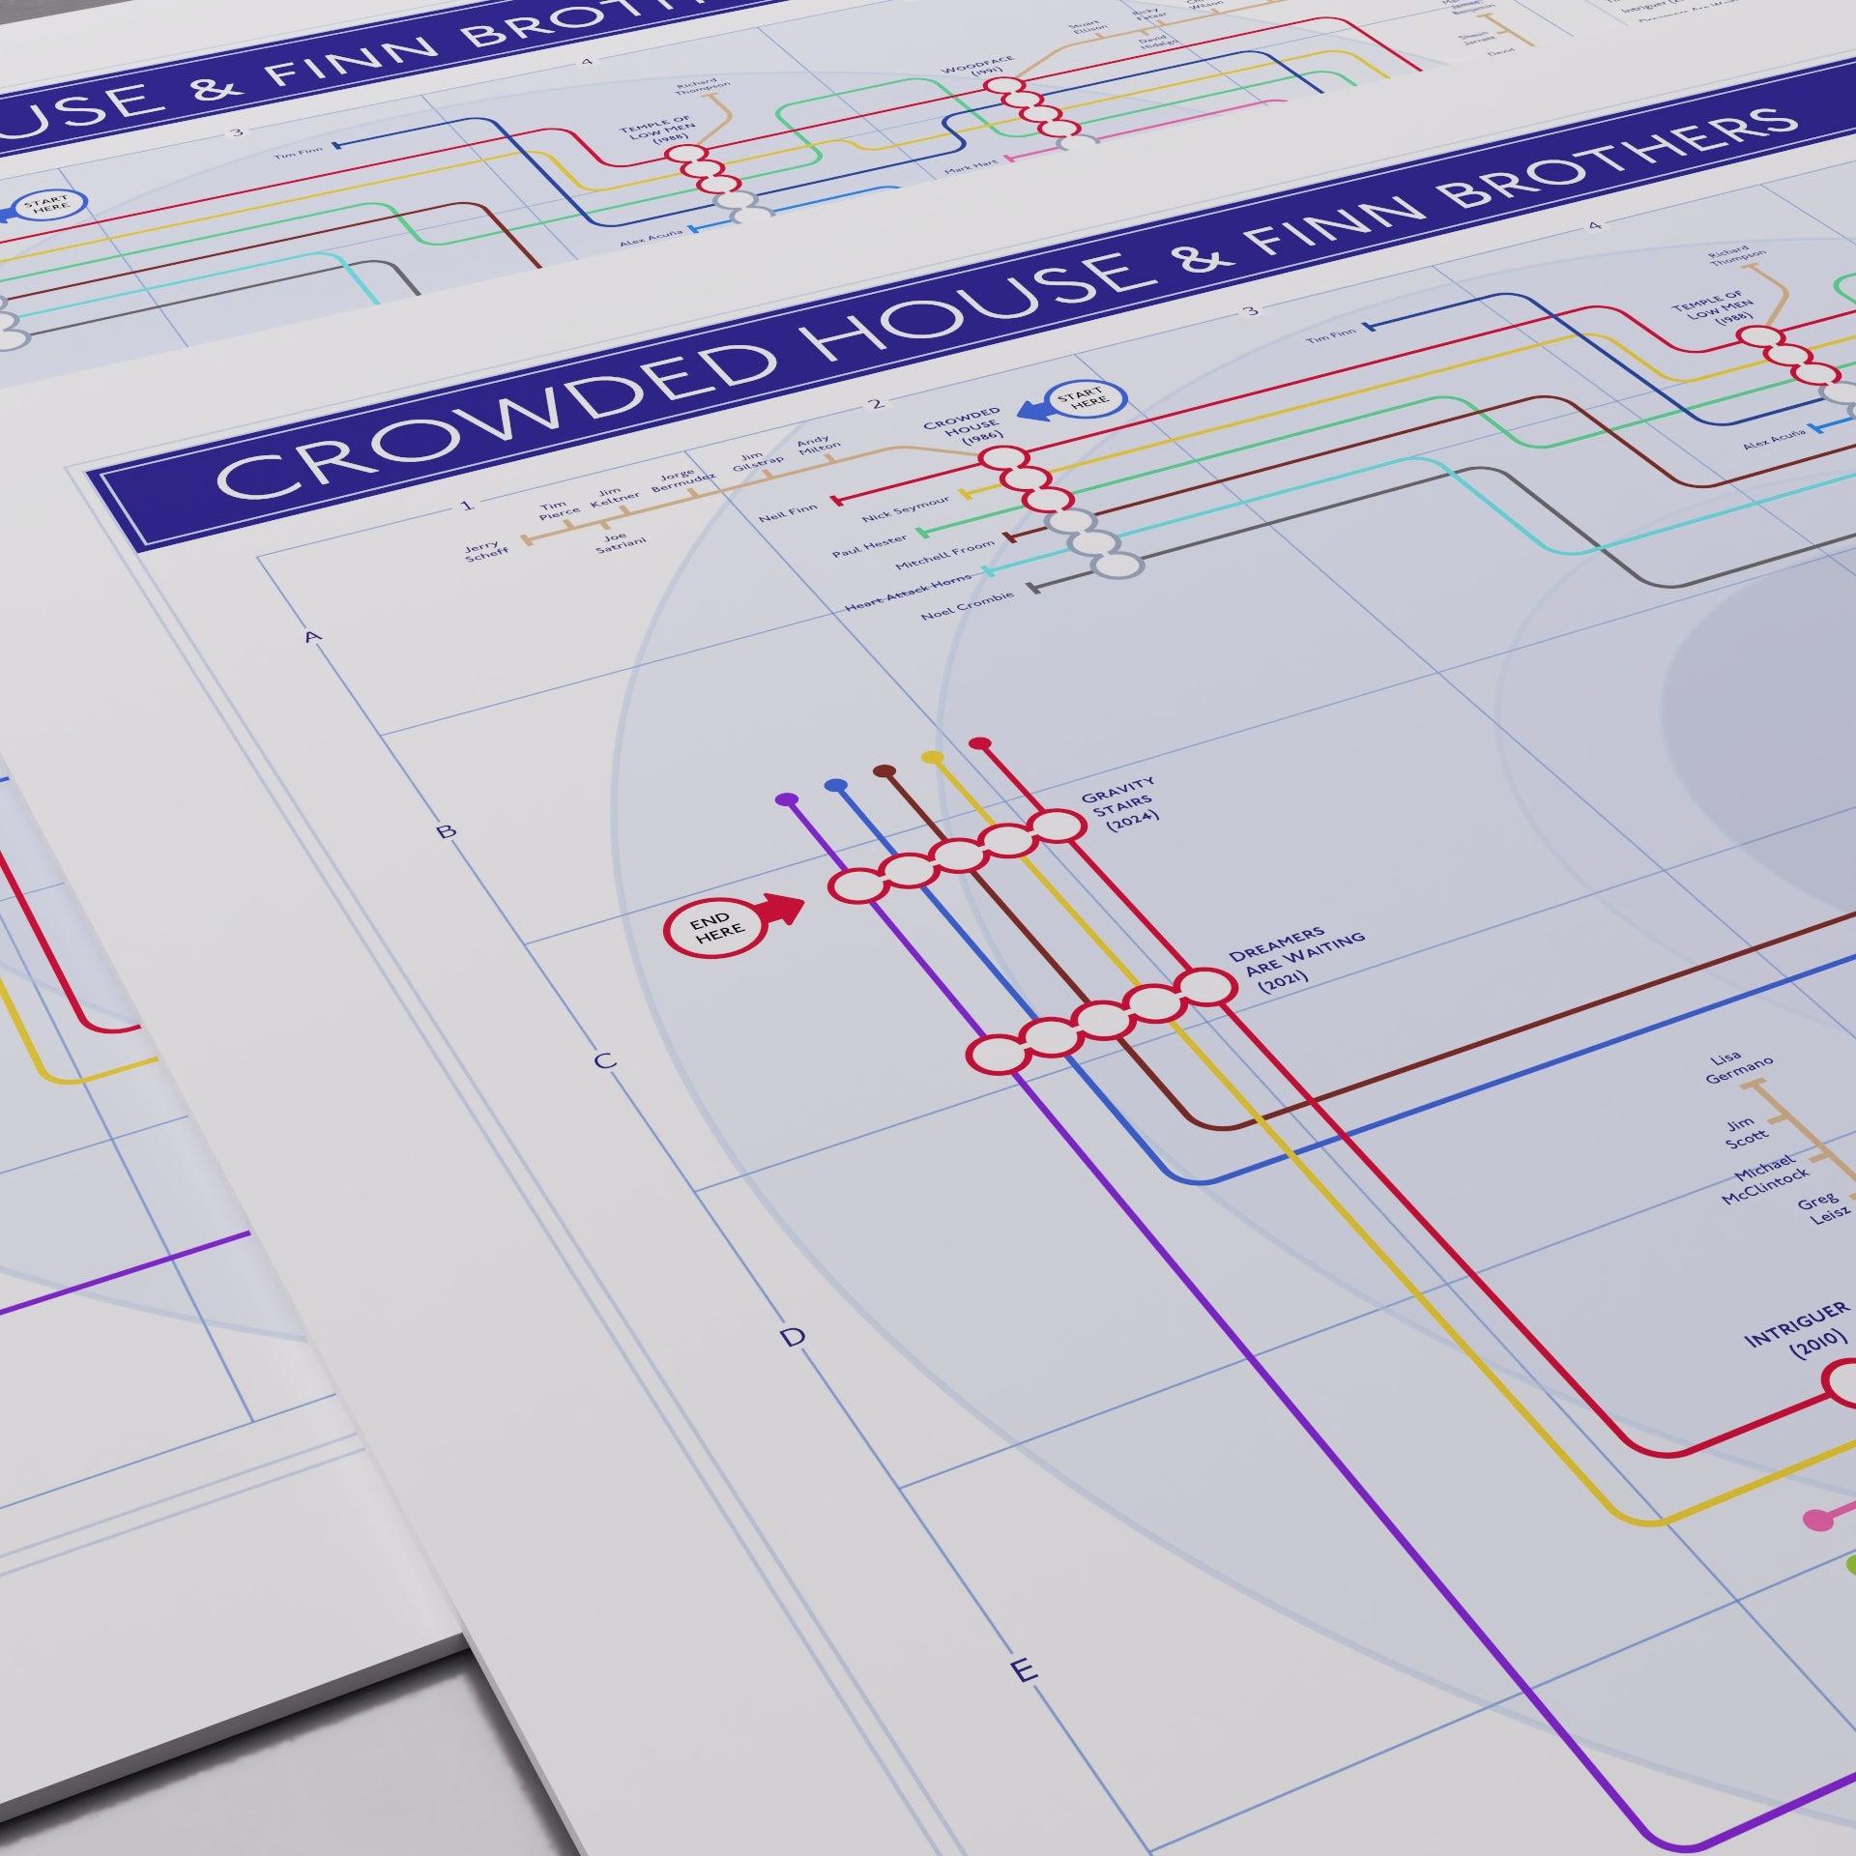The height and width of the screenshot is (1856, 1856).
Task: Click grid row label 'A'
Action: (x=312, y=636)
